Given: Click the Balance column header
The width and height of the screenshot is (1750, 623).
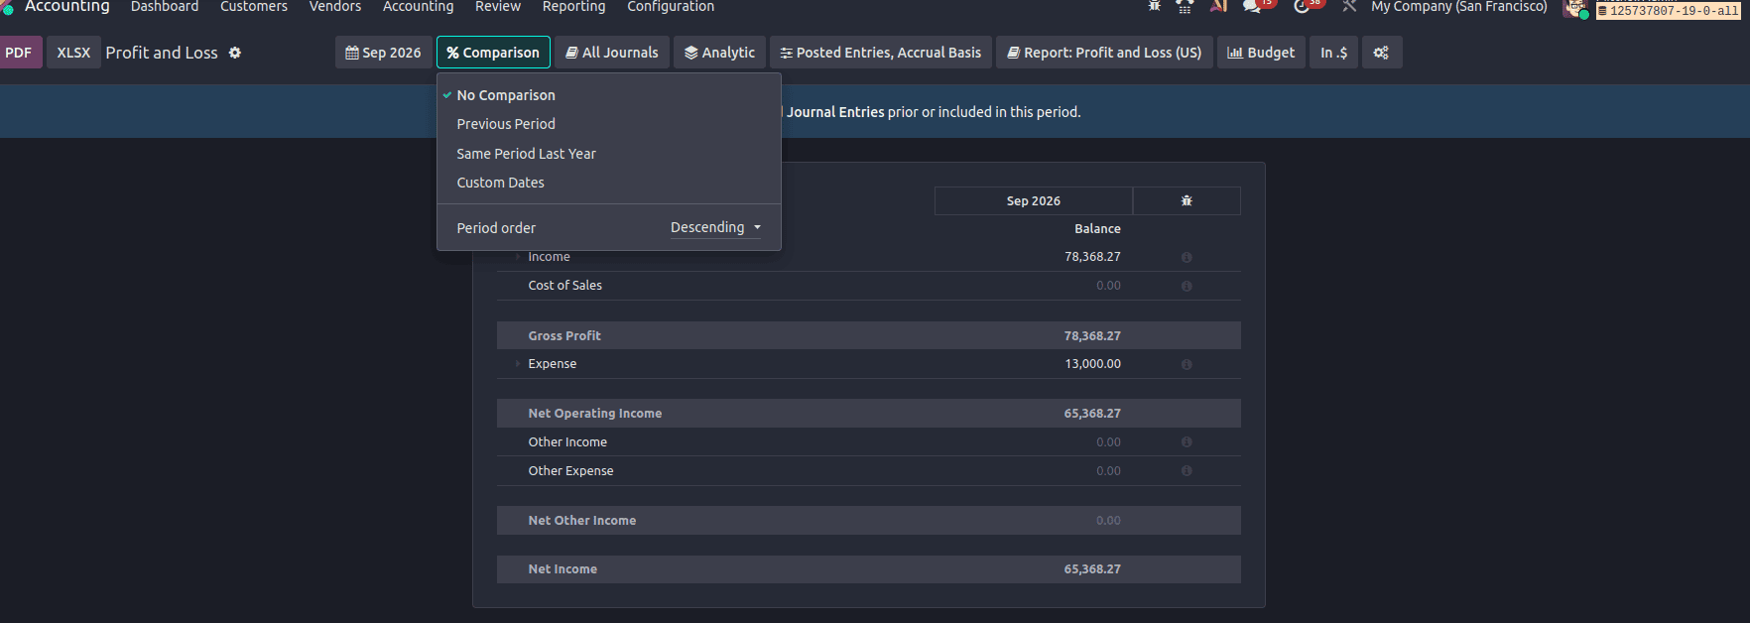Looking at the screenshot, I should 1097,229.
